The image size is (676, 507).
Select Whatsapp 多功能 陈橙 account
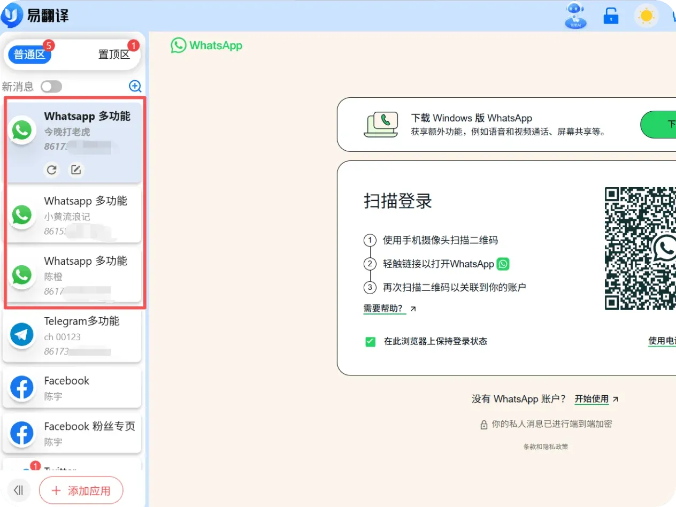coord(73,274)
